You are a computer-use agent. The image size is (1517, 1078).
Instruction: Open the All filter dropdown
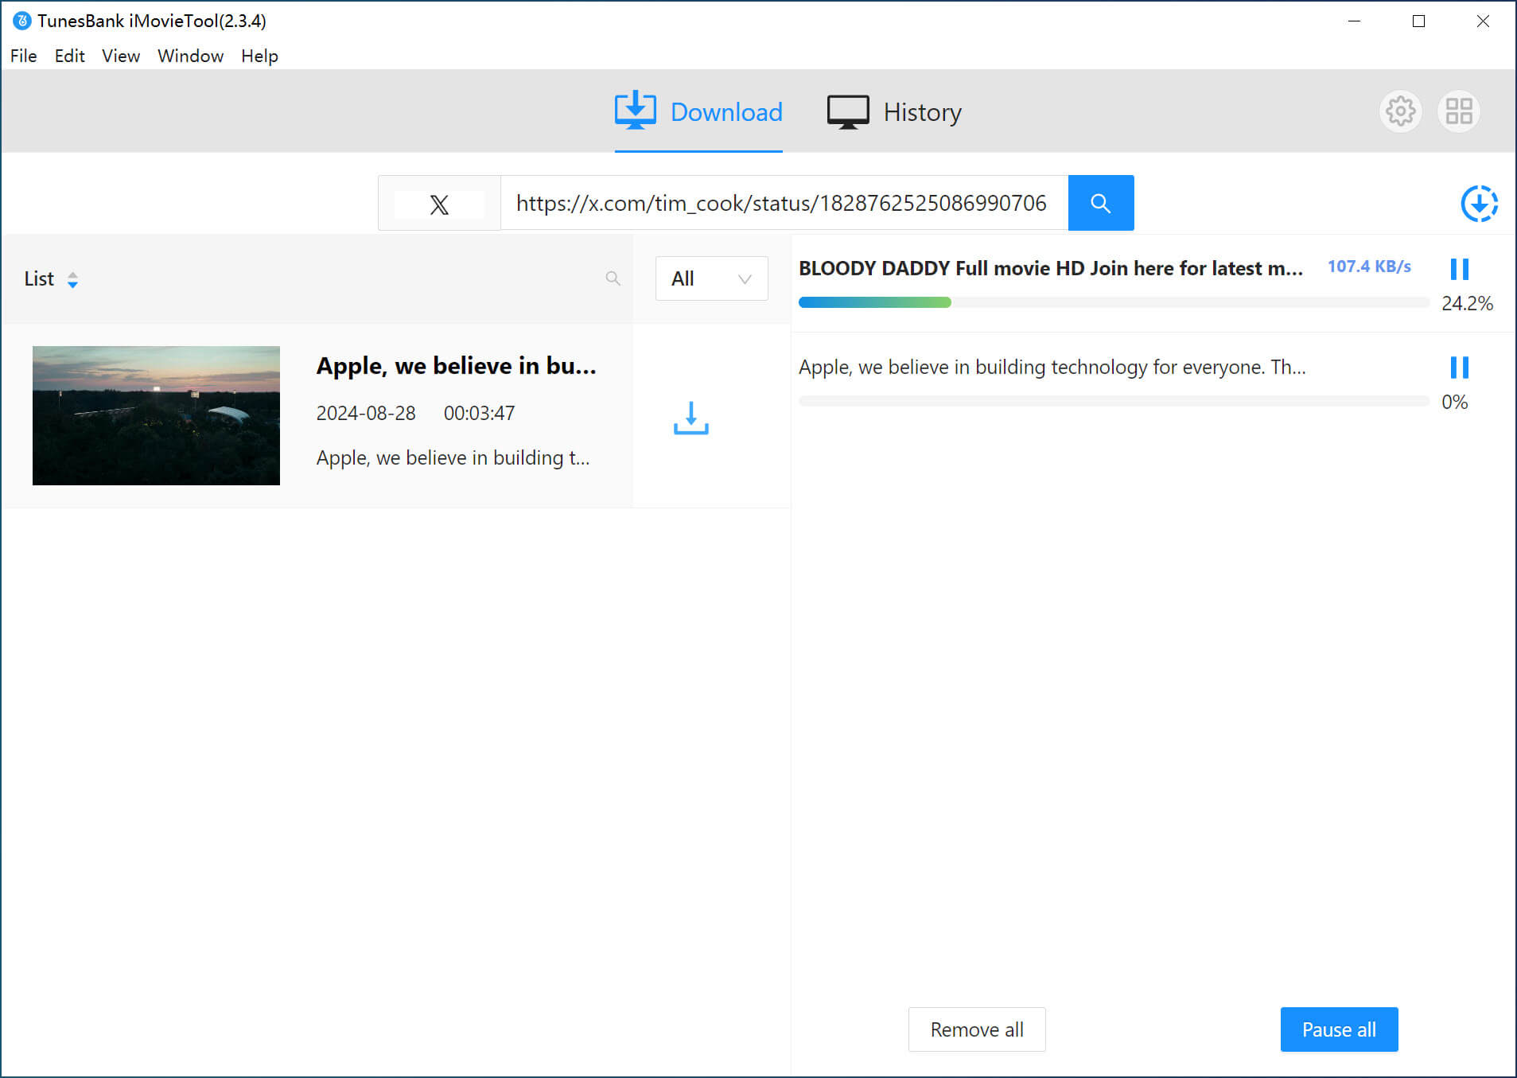711,278
